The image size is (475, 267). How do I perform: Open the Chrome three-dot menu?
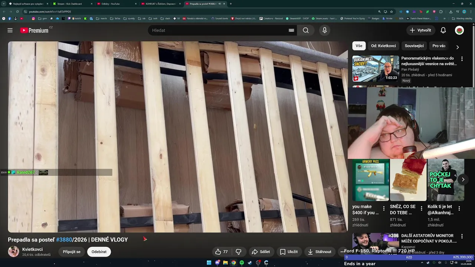point(471,11)
